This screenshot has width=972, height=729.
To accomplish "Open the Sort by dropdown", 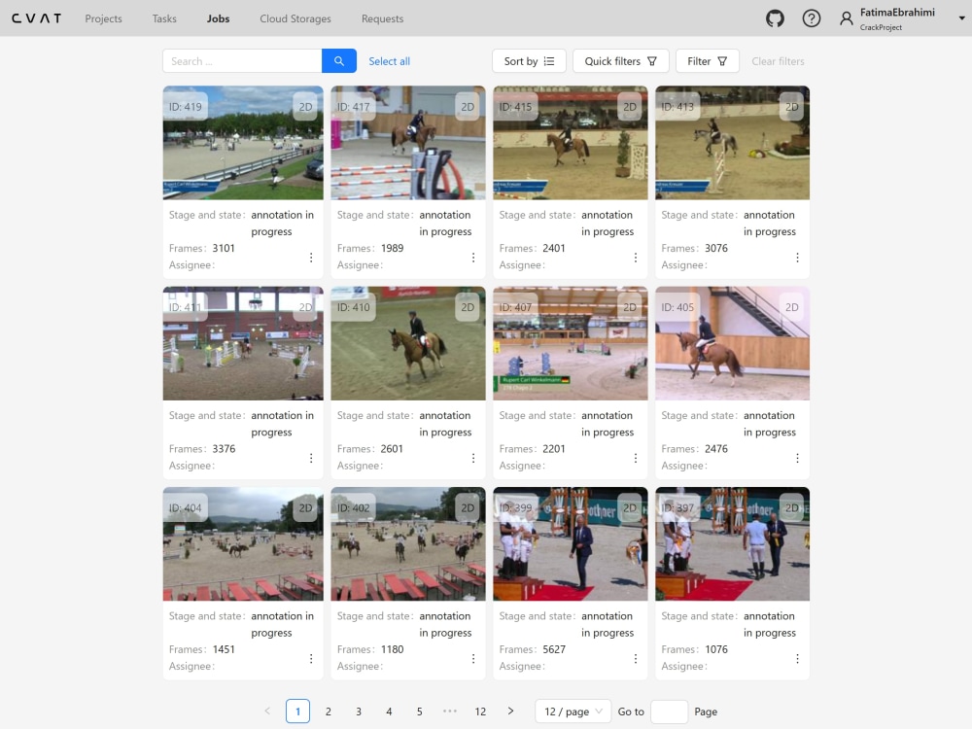I will pyautogui.click(x=529, y=60).
